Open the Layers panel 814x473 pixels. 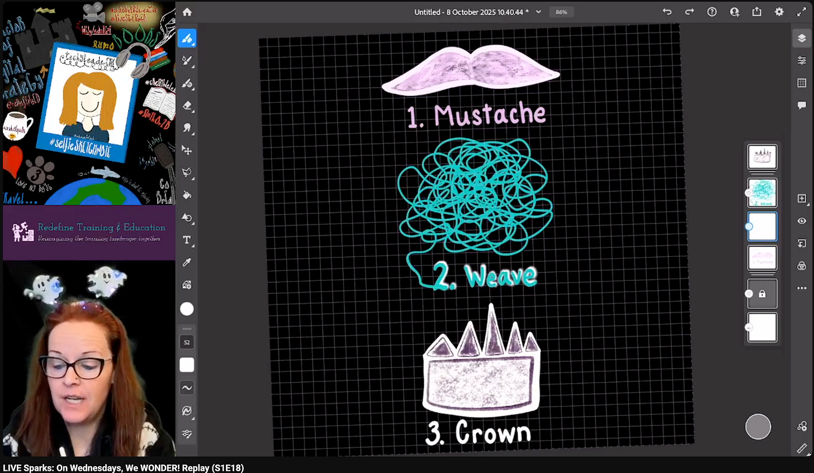point(802,38)
